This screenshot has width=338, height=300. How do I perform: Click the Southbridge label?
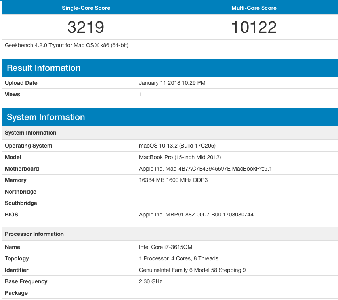pos(21,203)
